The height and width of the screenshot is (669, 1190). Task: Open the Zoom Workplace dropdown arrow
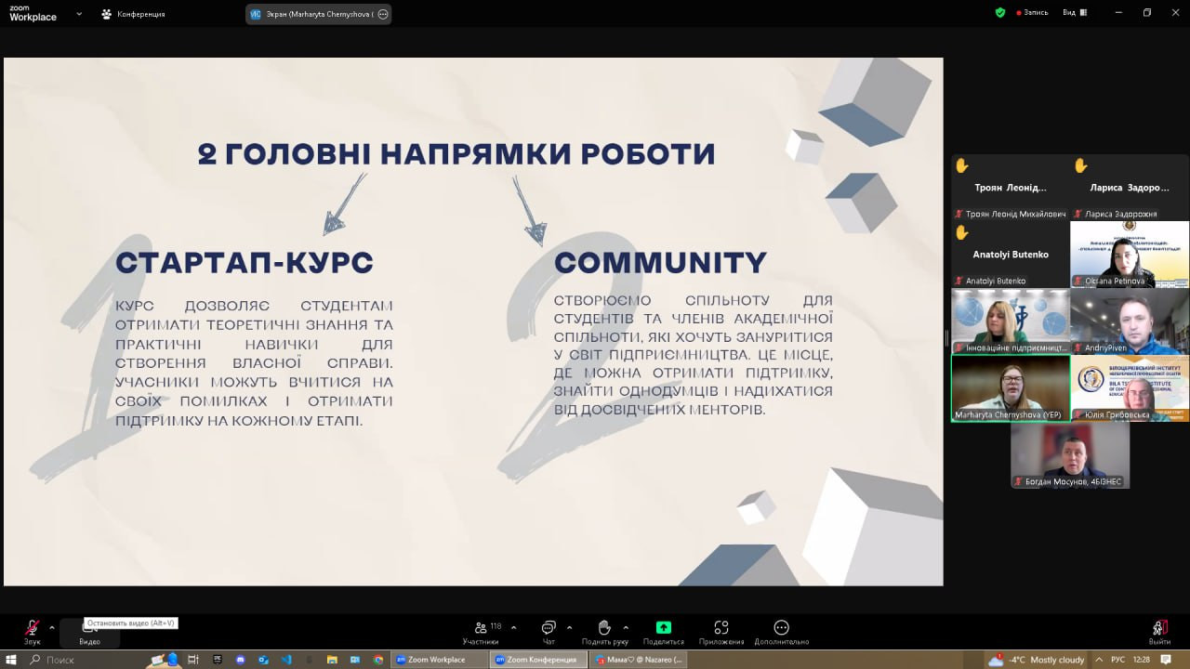point(79,14)
